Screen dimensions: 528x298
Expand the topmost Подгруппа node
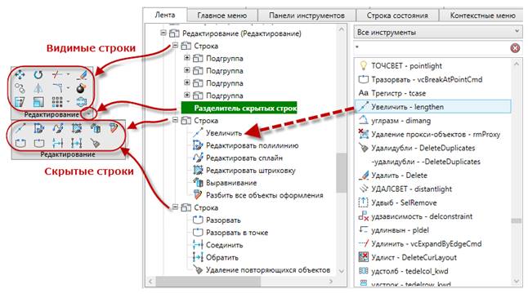[x=187, y=58]
